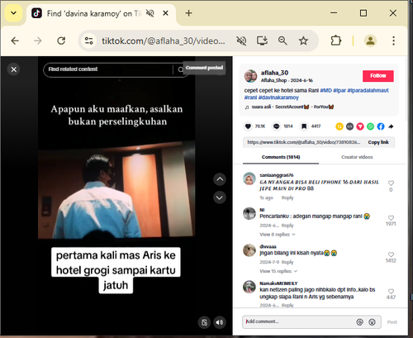Click the comment bubble icon showing 1814

(276, 126)
